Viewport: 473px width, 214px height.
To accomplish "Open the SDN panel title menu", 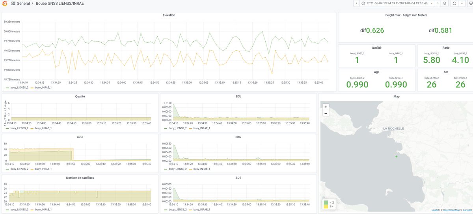I will point(238,137).
